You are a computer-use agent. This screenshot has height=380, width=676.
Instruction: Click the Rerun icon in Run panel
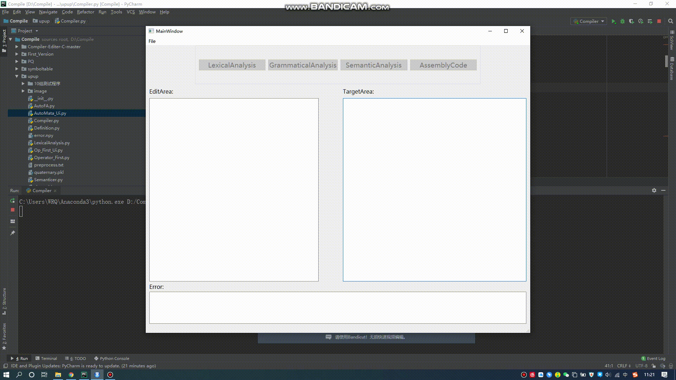(13, 201)
